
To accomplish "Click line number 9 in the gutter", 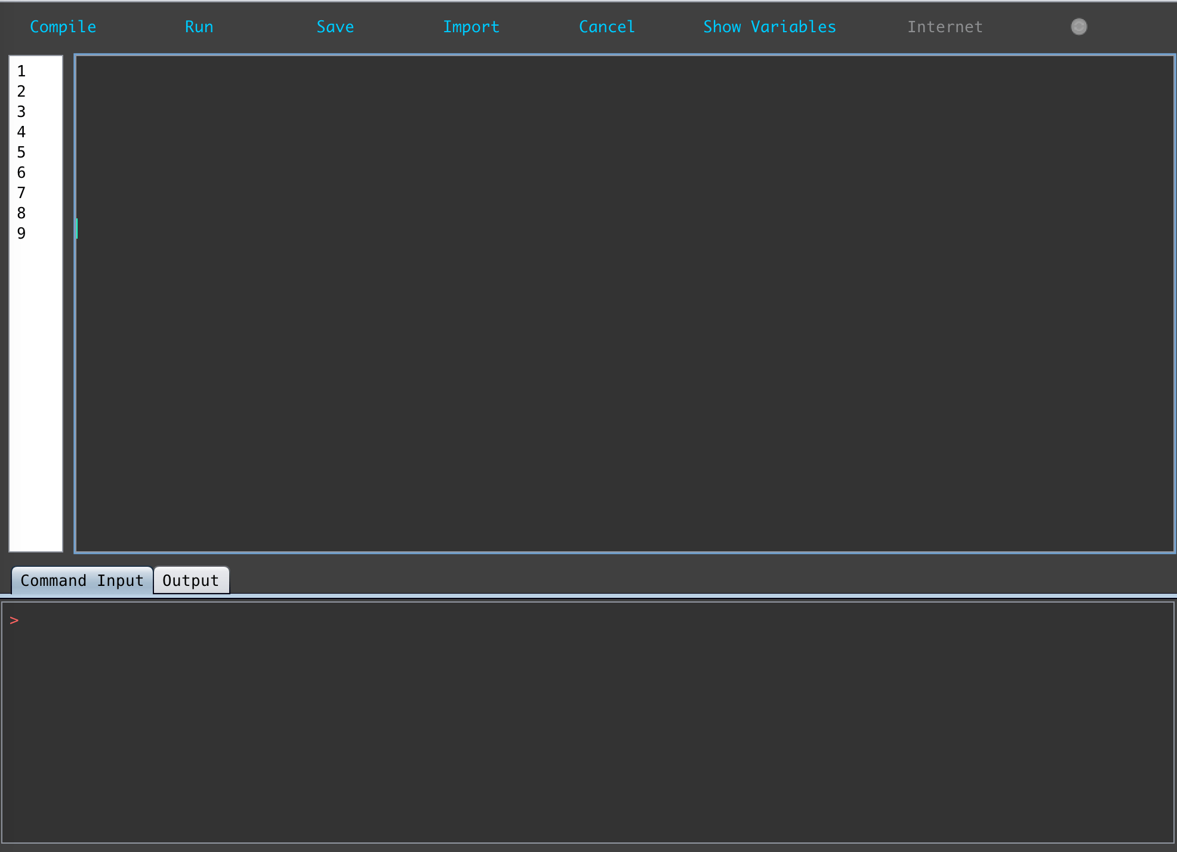I will (x=21, y=233).
